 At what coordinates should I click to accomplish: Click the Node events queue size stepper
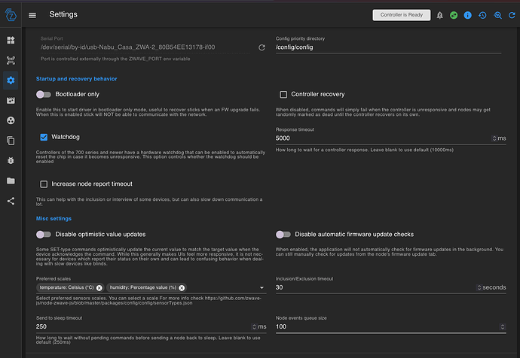pyautogui.click(x=503, y=327)
